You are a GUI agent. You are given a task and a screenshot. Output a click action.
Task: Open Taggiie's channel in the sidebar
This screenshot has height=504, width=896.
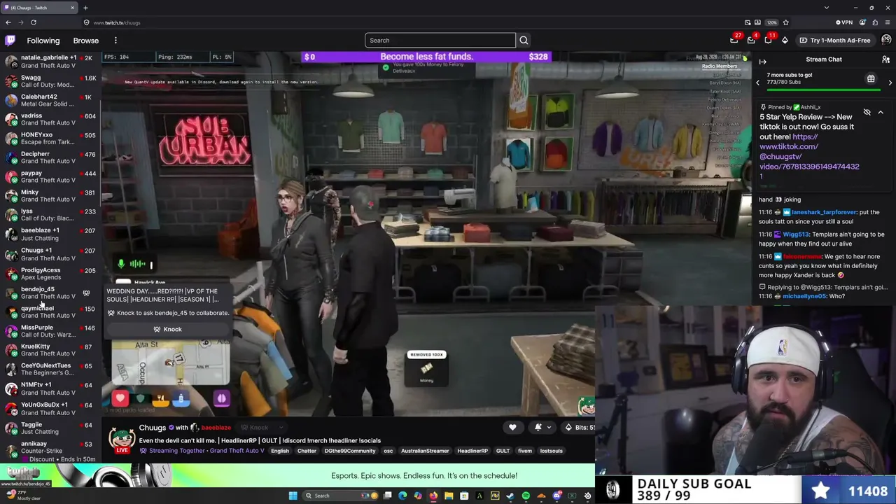pos(50,428)
